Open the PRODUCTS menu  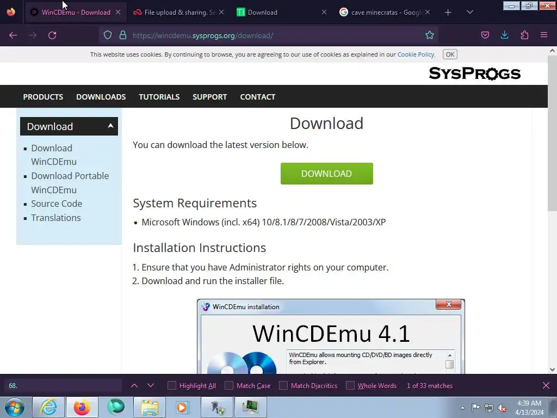(x=43, y=97)
